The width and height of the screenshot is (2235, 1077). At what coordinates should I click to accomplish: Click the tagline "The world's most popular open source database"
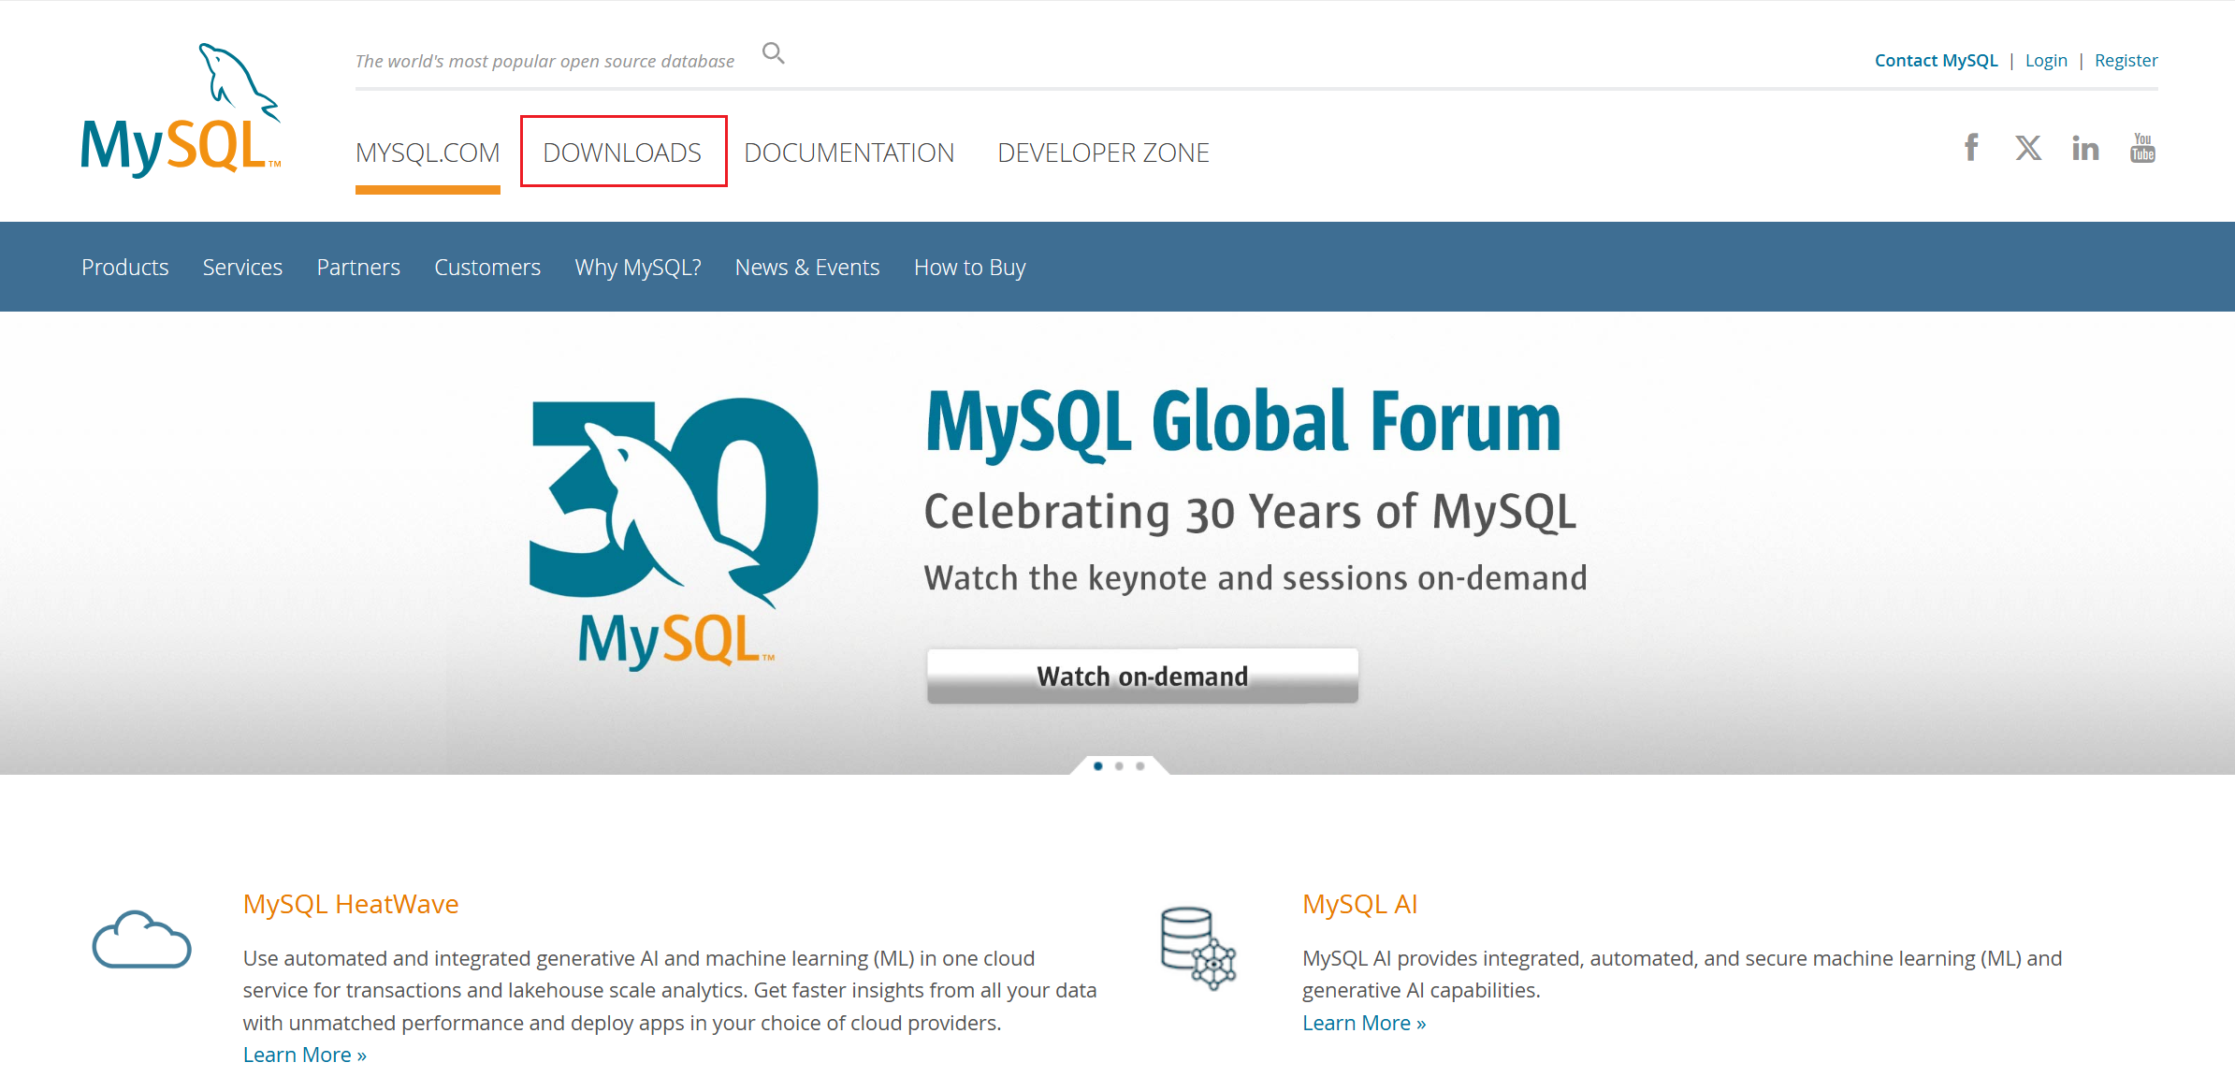coord(544,61)
